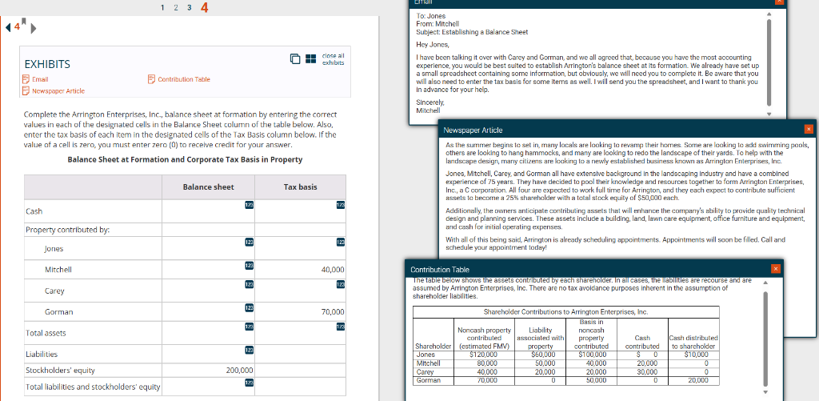Viewport: 819px width, 401px height.
Task: Bookmark question 4 with the flag icon
Action: click(25, 21)
